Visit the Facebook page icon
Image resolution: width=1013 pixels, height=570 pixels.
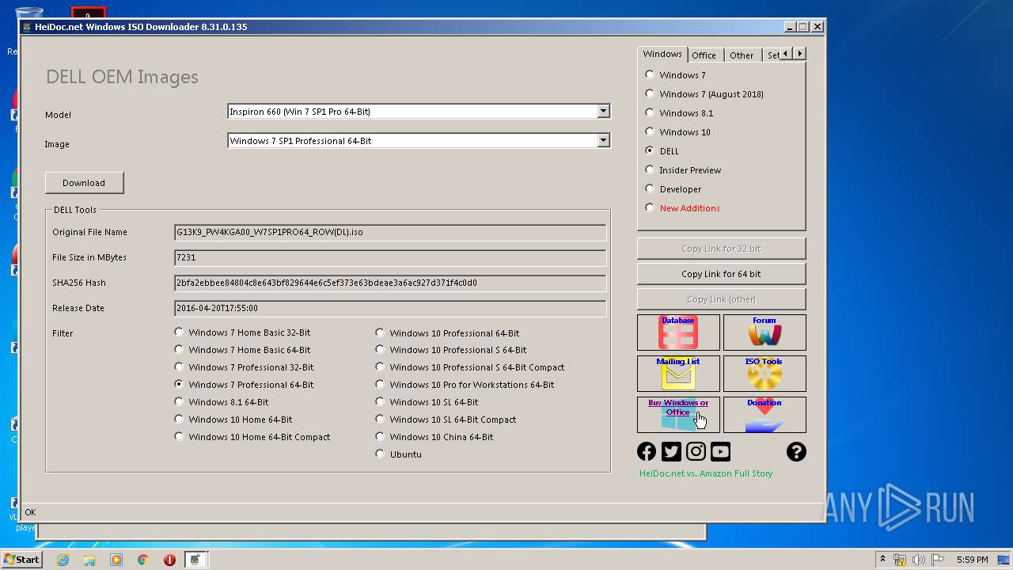tap(647, 451)
